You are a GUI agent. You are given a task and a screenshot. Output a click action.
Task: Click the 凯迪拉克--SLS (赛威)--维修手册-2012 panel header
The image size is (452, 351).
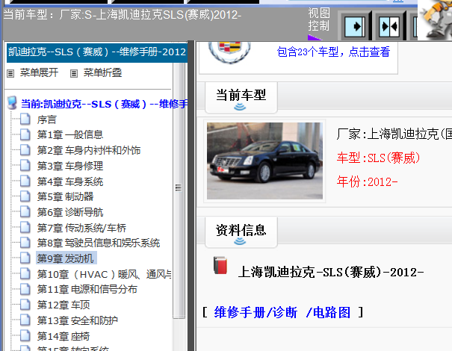tap(97, 52)
